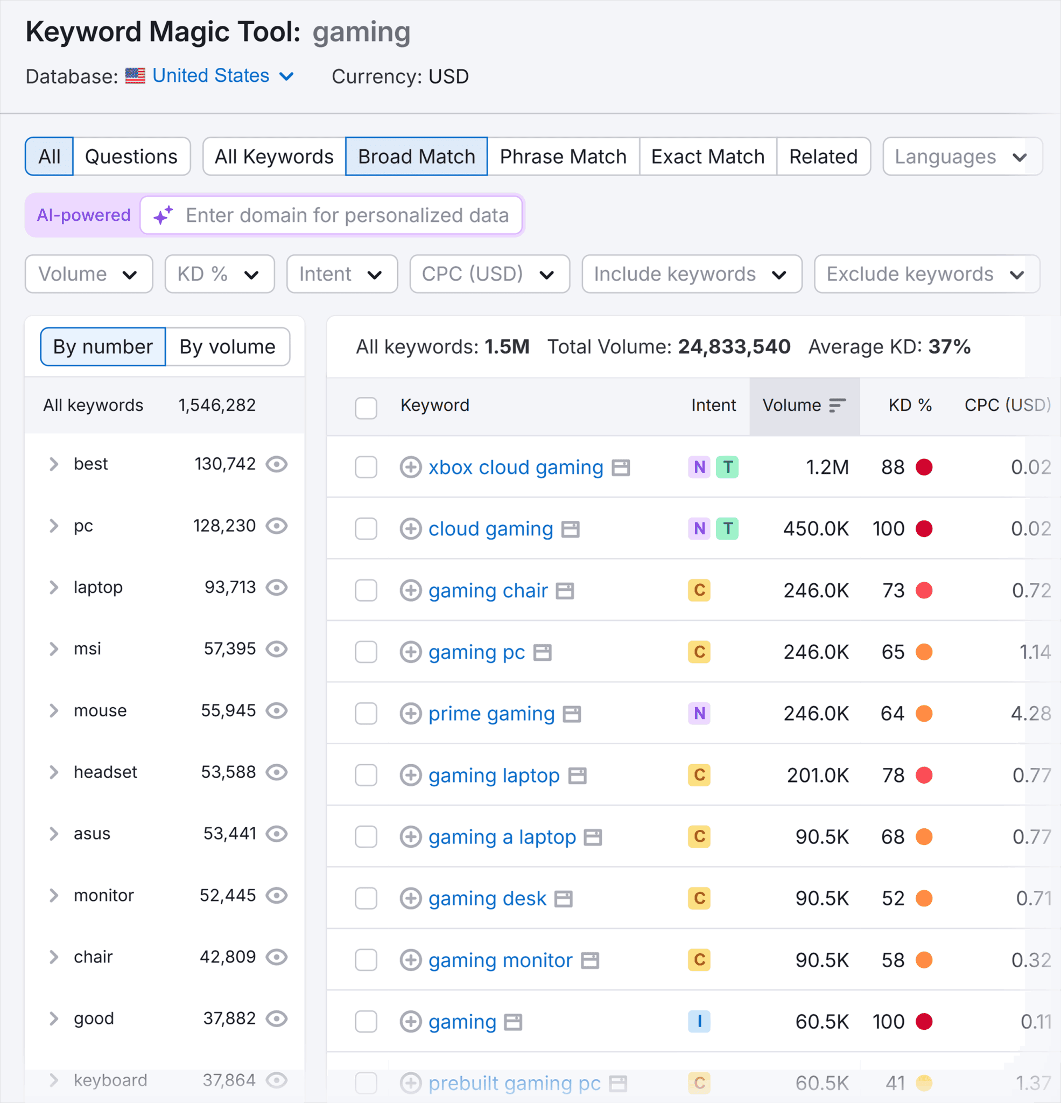Click the red KD difficulty dot for "cloud gaming"
The image size is (1061, 1103).
coord(924,528)
